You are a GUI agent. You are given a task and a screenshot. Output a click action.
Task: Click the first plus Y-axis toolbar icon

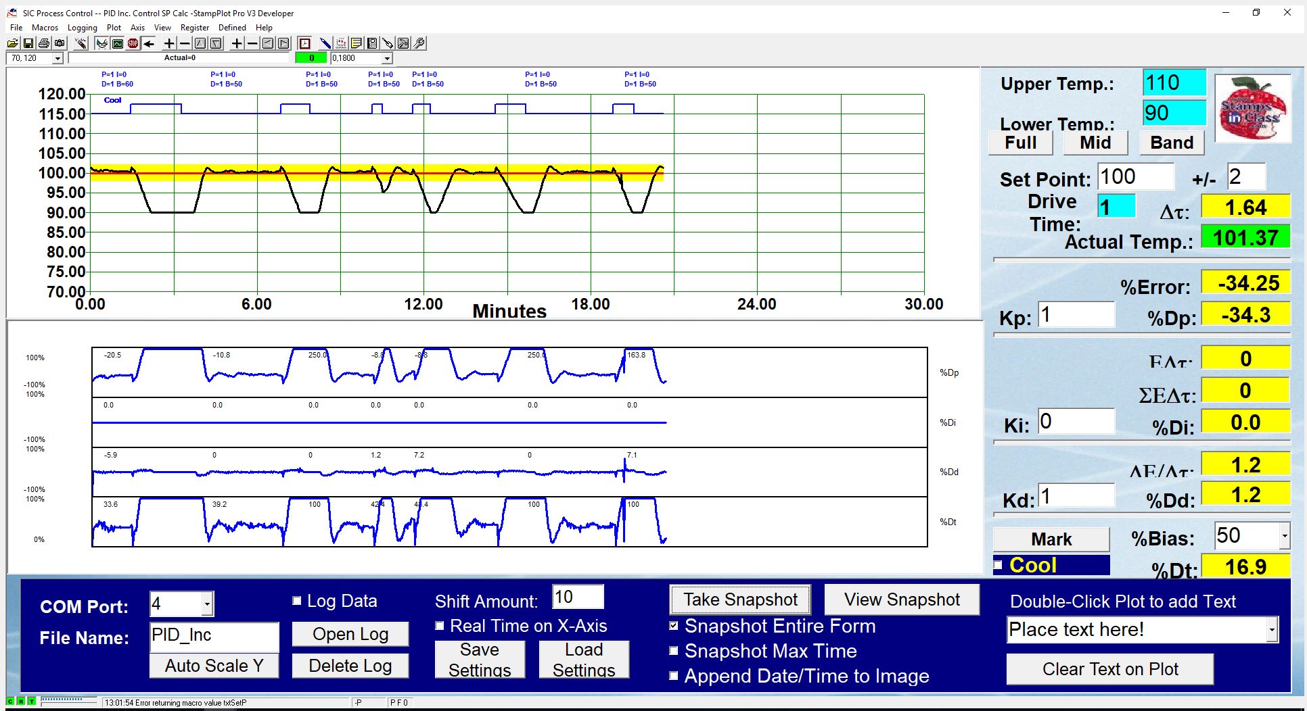coord(169,43)
